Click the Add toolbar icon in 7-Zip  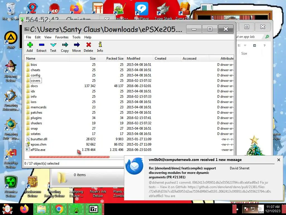[30, 47]
